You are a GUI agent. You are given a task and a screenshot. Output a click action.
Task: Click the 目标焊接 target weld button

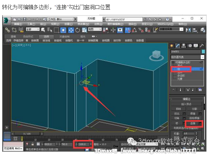(x=194, y=118)
